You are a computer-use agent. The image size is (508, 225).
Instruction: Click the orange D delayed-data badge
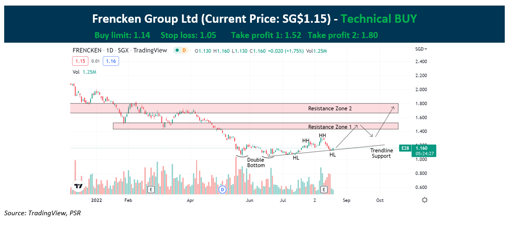tap(184, 51)
